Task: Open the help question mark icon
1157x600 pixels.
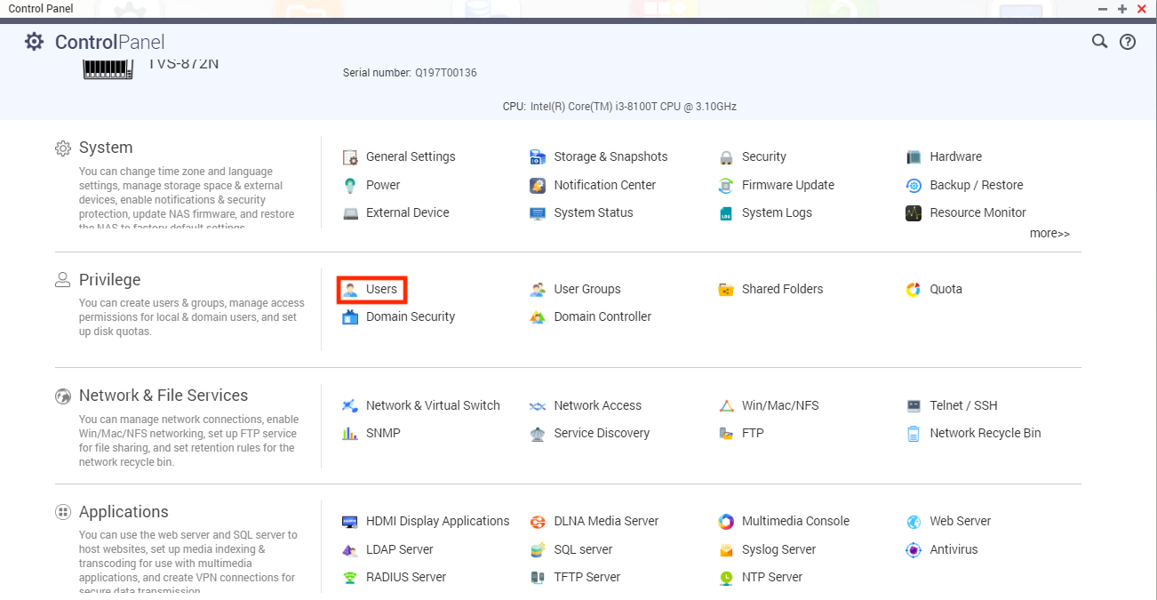Action: pos(1128,42)
